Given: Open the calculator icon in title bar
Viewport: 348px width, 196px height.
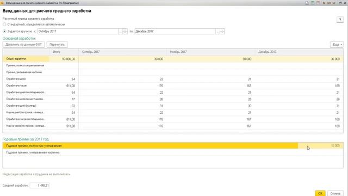Looking at the screenshot, I should [313, 3].
